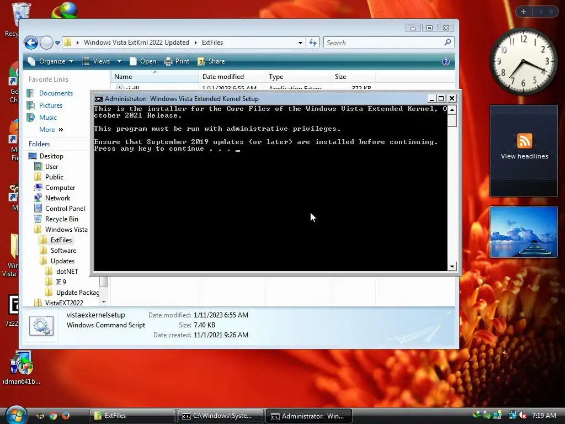The width and height of the screenshot is (565, 424).
Task: Switch to Administrator console taskbar button
Action: coord(309,416)
